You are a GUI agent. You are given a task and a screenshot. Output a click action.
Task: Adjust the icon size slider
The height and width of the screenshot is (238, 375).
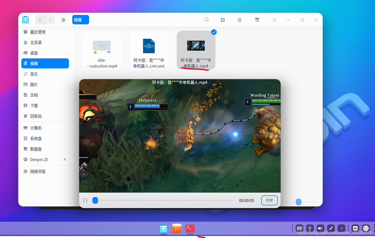pos(305,202)
